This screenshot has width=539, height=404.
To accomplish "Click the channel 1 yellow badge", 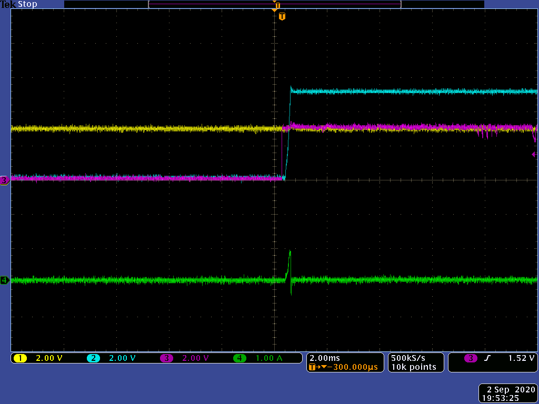I will pos(21,358).
